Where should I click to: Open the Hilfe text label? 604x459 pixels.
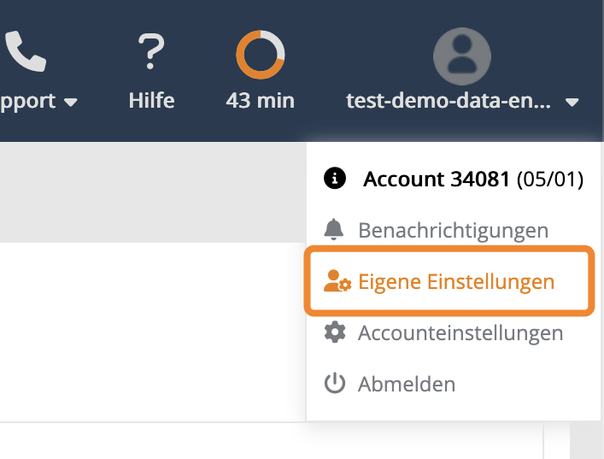point(151,101)
